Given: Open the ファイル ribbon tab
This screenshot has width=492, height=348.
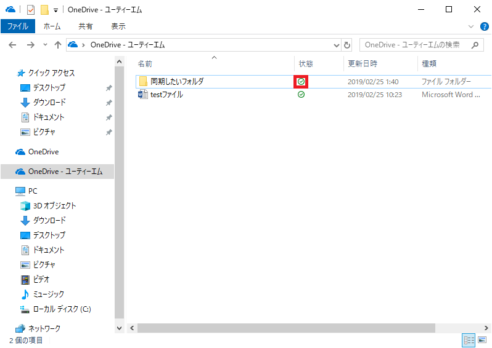Looking at the screenshot, I should [18, 26].
